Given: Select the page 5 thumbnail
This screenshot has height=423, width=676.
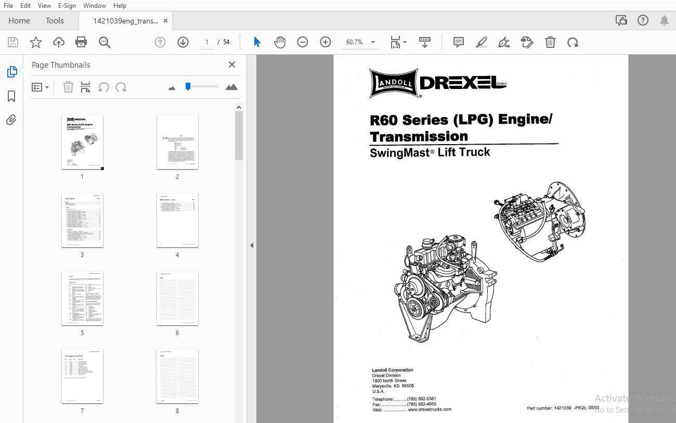Looking at the screenshot, I should [82, 298].
